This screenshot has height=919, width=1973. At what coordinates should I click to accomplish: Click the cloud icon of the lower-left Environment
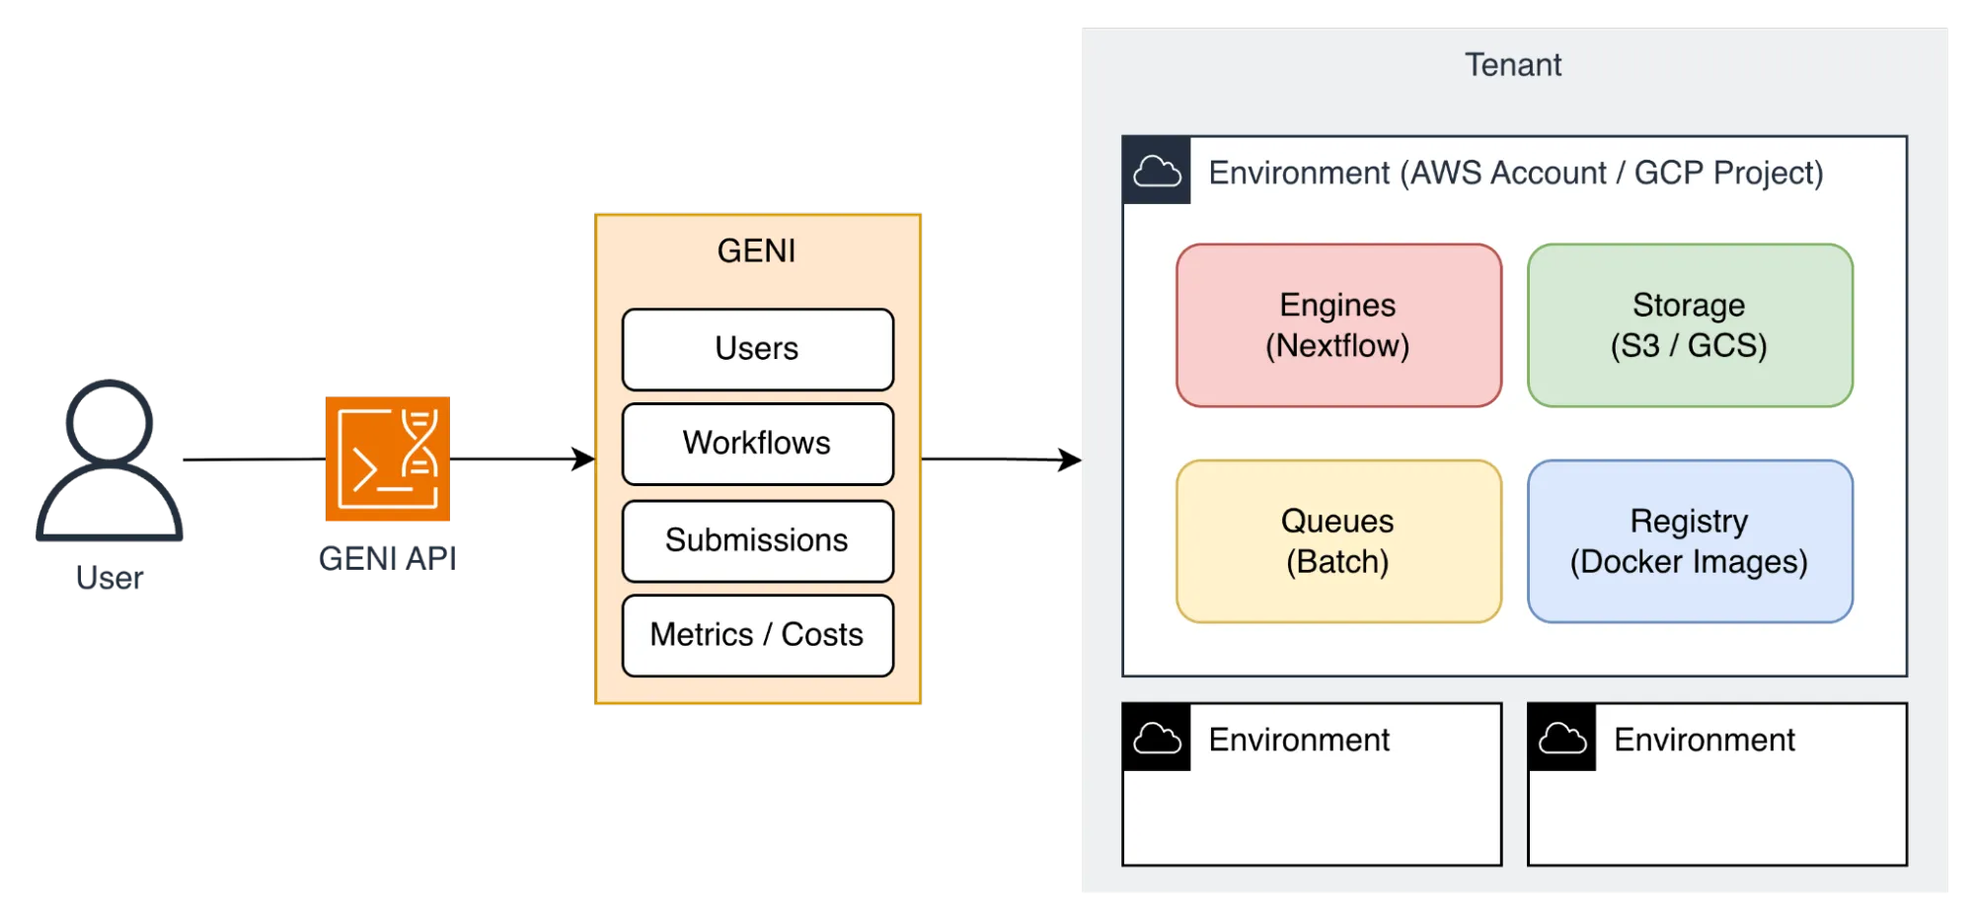(x=1157, y=738)
